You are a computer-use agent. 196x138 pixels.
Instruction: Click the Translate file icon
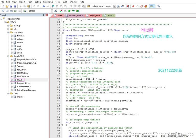pyautogui.click(x=3, y=11)
